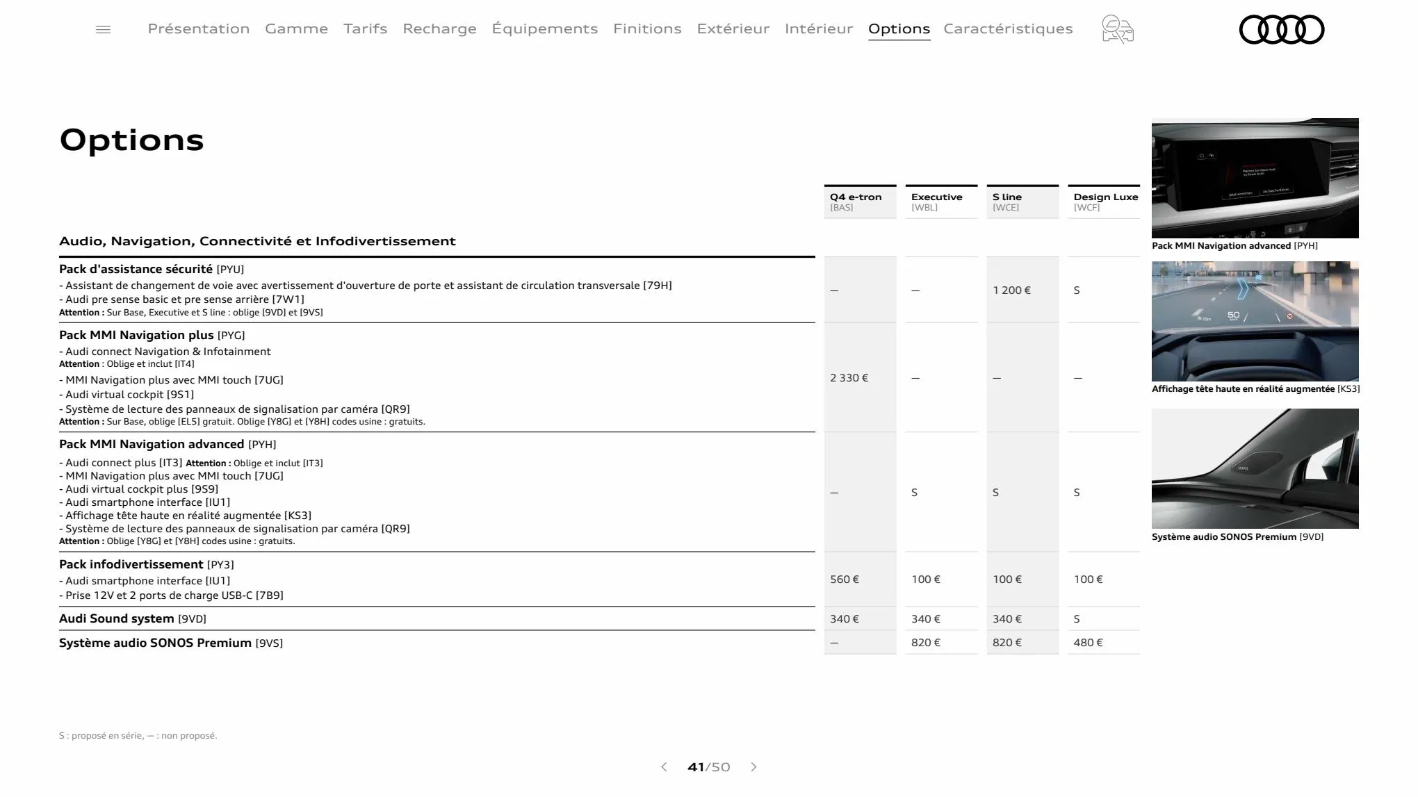Select Système audio SONOS Premium [9VS] row
The height and width of the screenshot is (797, 1418).
[437, 643]
